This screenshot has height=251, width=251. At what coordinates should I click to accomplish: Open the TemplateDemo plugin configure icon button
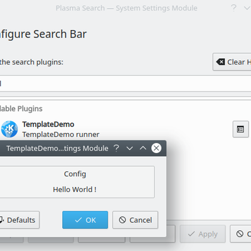pos(241,129)
